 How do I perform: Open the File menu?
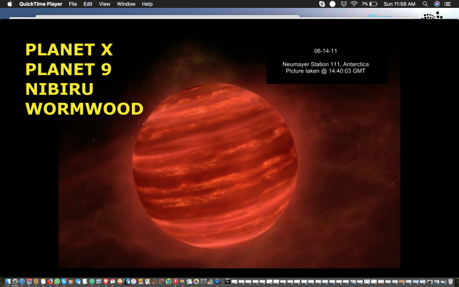(73, 4)
